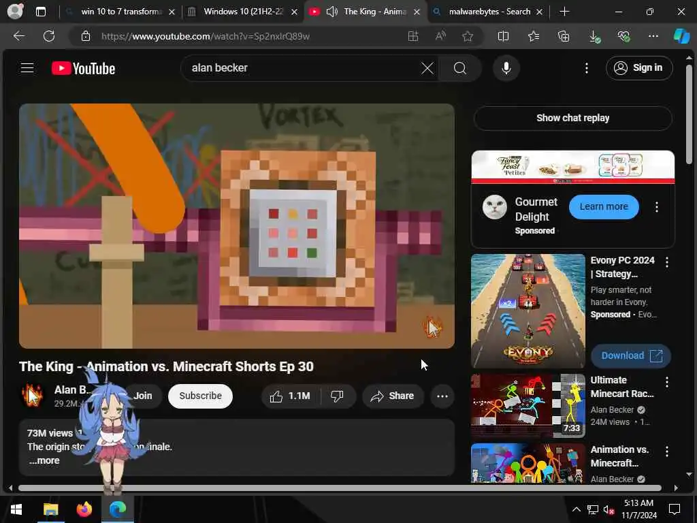Click the vertical page scrollbar
697x523 pixels.
tap(689, 114)
